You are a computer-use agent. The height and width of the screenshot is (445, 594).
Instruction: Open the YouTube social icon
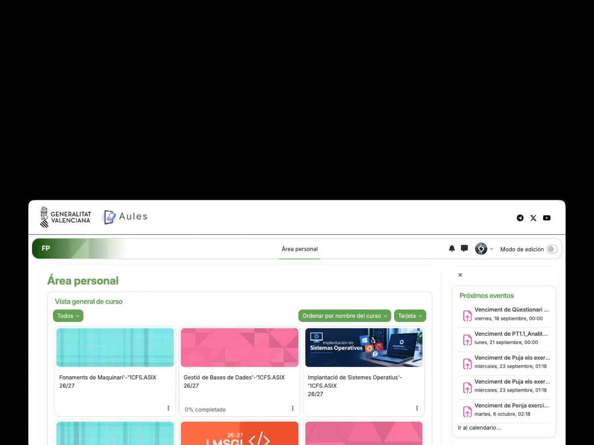(546, 218)
